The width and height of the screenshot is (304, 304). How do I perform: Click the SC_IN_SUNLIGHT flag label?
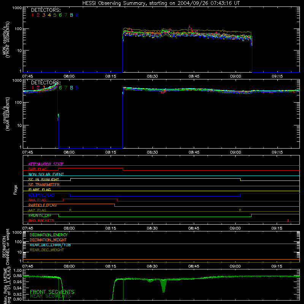pos(44,179)
